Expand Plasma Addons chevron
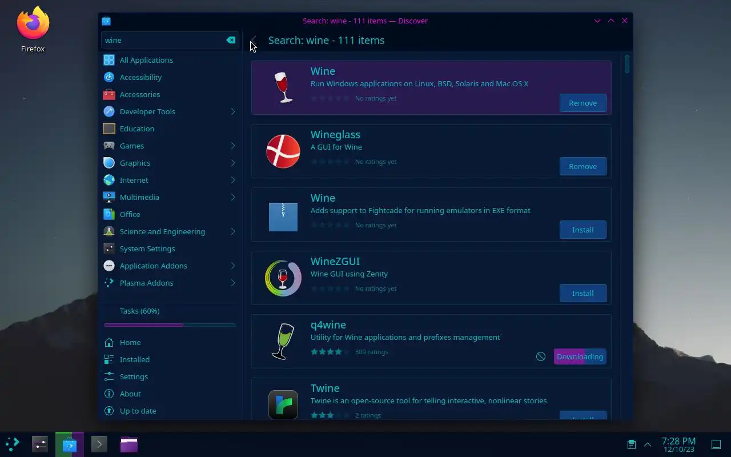Image resolution: width=731 pixels, height=457 pixels. (x=233, y=283)
